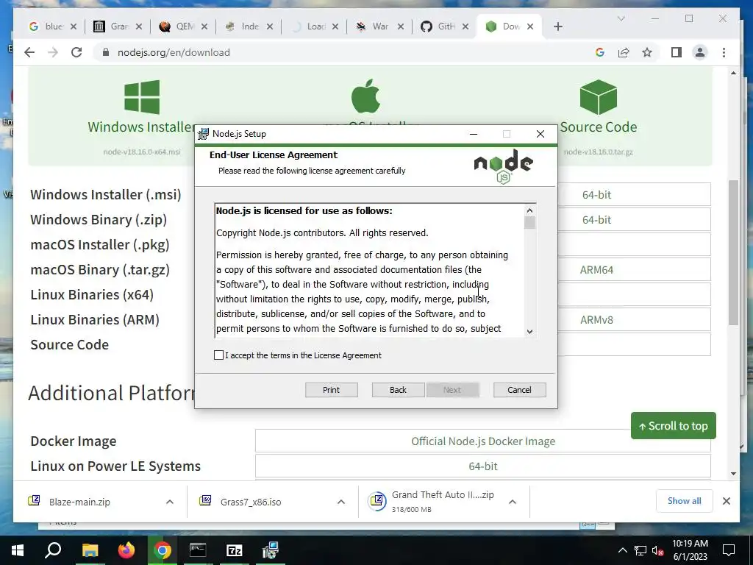Open Chrome side panel icon

[x=677, y=52]
